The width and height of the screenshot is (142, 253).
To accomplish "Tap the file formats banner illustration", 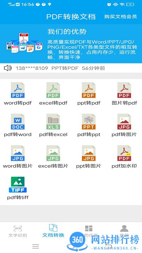I will (24, 43).
